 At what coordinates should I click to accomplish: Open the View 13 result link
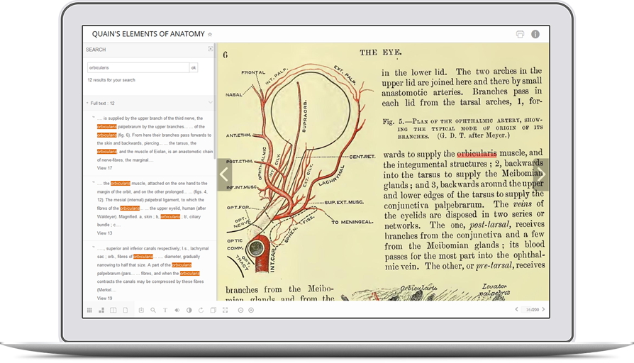(104, 233)
